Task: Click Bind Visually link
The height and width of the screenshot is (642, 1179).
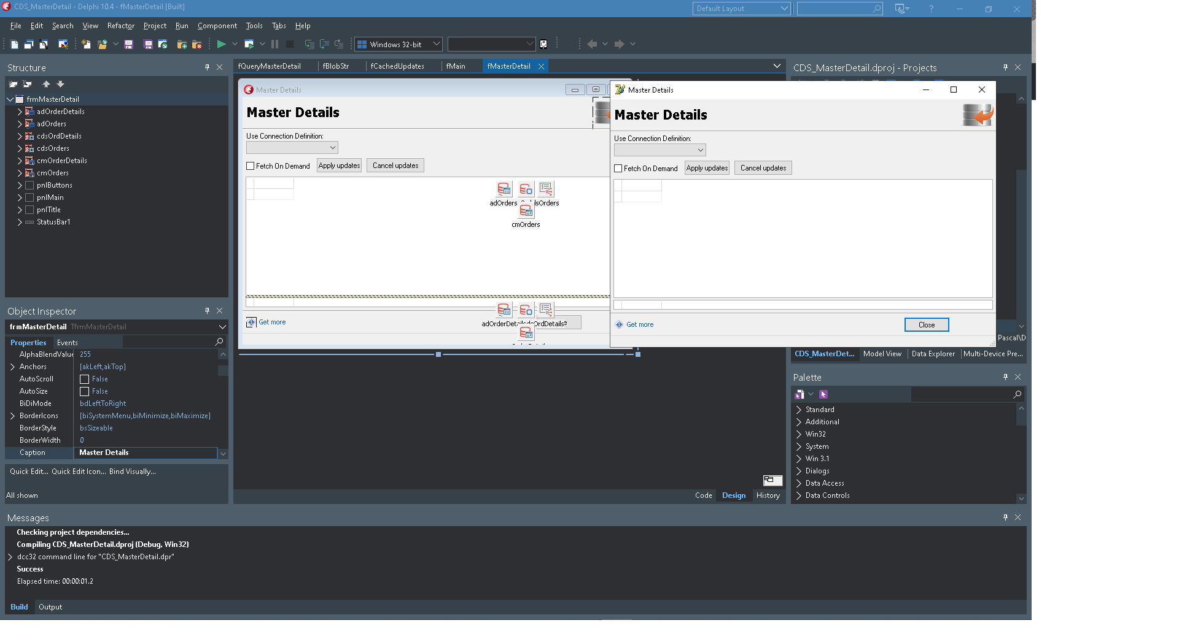Action: [133, 472]
